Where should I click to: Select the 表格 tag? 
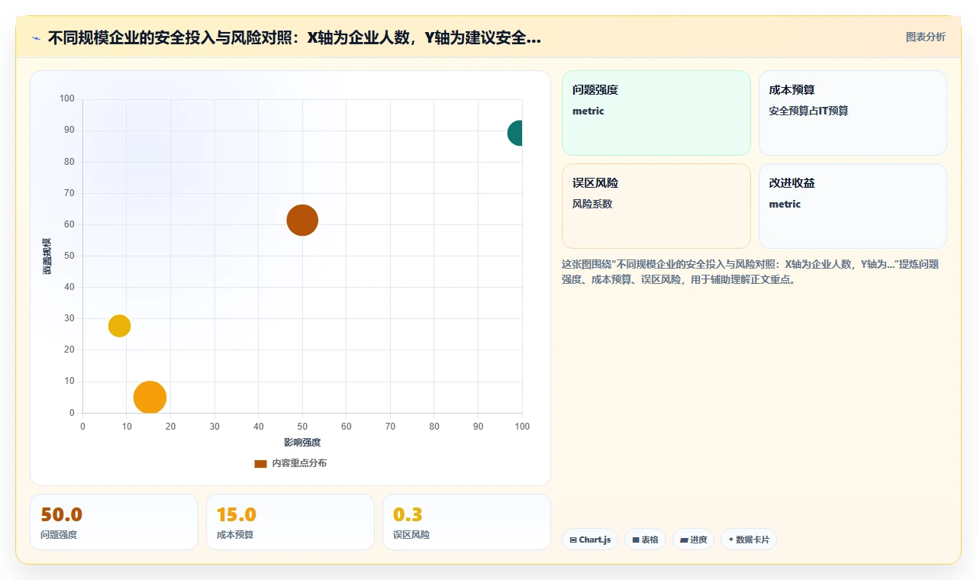click(645, 540)
